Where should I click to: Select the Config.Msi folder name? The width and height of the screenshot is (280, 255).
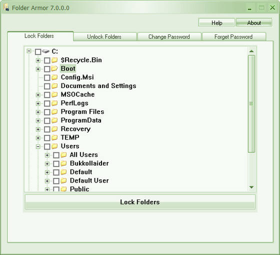click(77, 77)
